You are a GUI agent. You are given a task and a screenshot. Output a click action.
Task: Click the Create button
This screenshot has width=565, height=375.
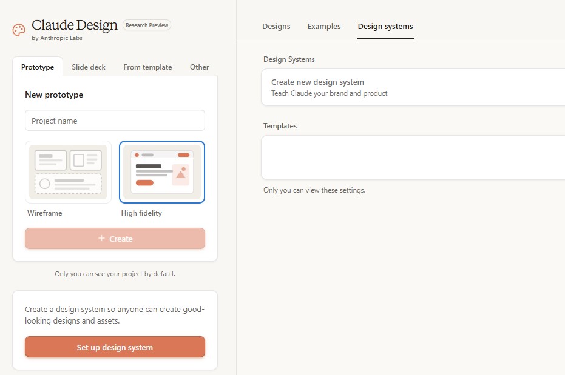pyautogui.click(x=115, y=238)
